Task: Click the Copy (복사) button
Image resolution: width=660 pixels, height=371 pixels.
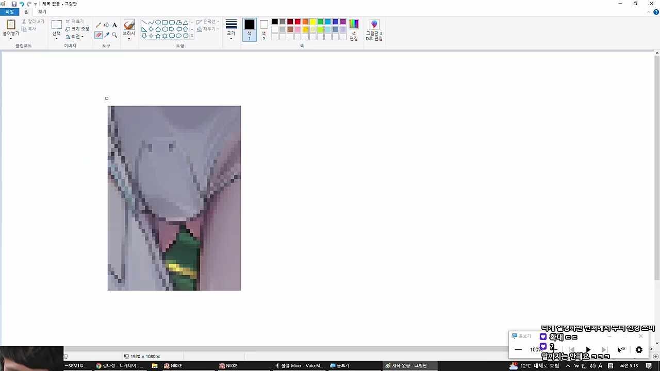Action: click(29, 29)
